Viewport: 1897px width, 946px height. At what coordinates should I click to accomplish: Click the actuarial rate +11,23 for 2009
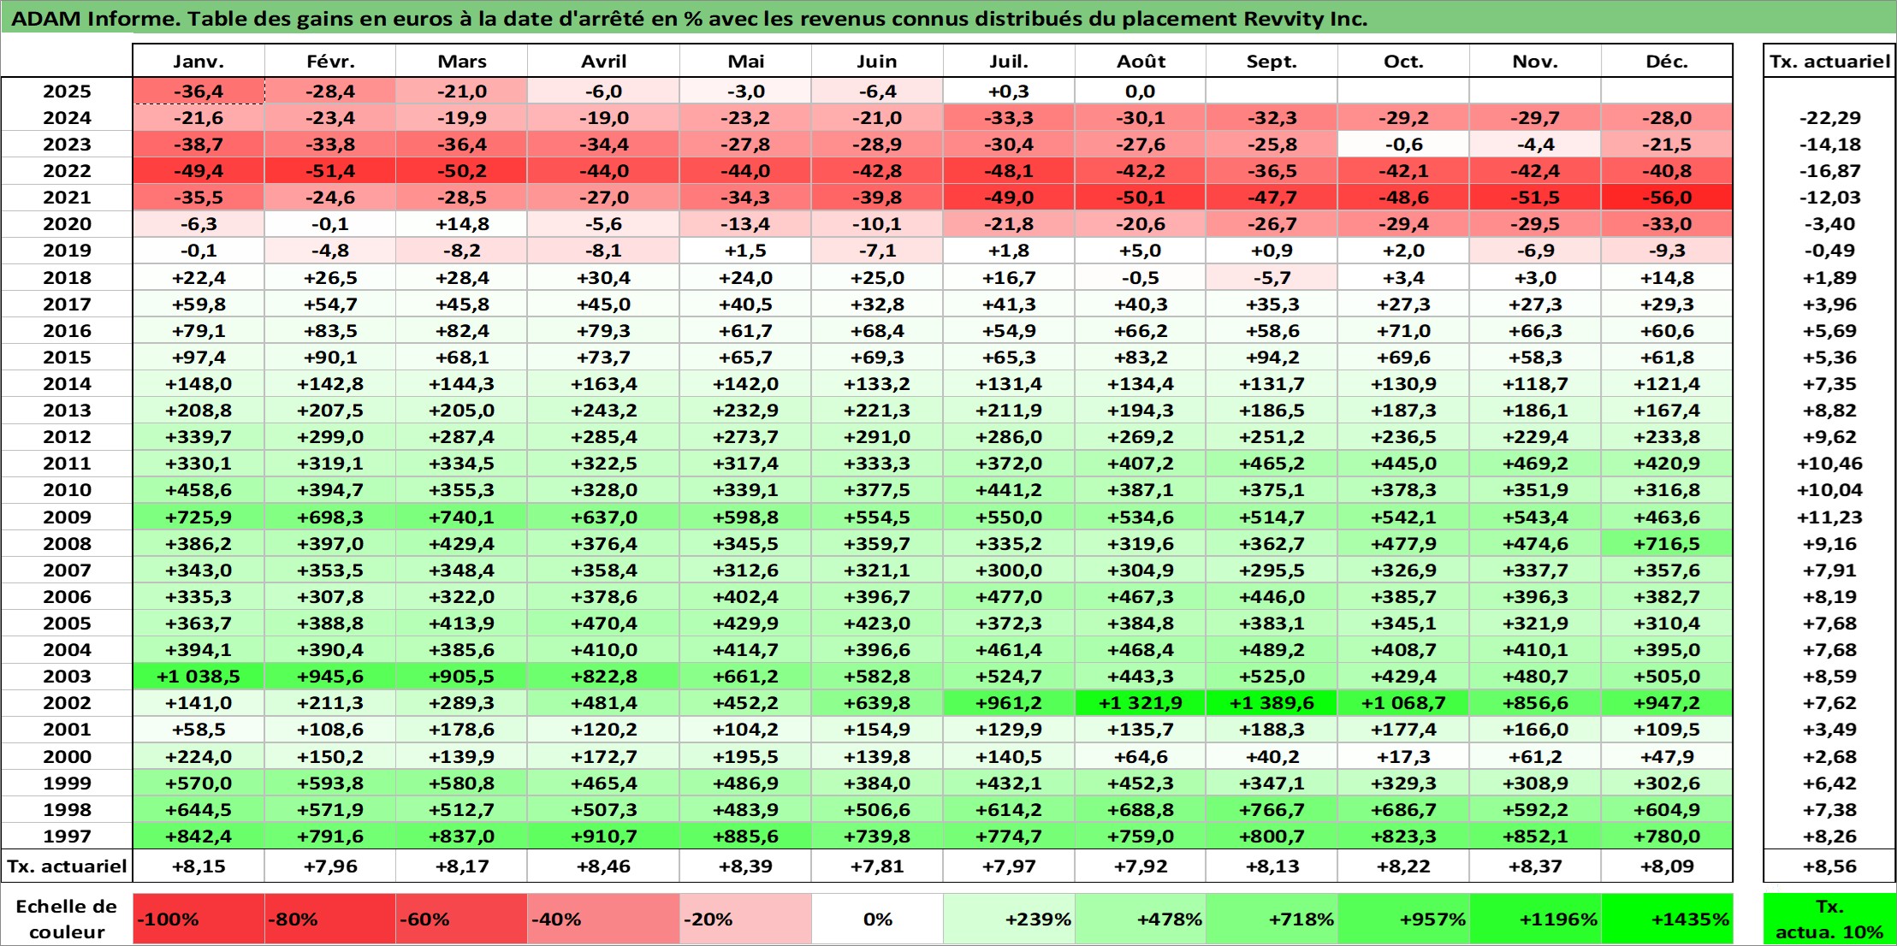pos(1829,517)
